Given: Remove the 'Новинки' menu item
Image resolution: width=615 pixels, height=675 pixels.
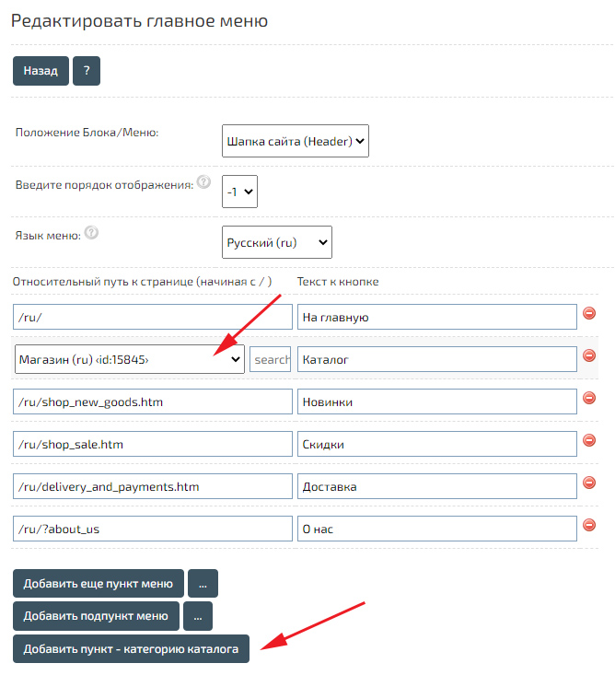Looking at the screenshot, I should pyautogui.click(x=590, y=399).
